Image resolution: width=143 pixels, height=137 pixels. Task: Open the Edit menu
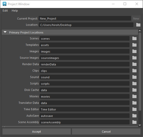(x=5, y=11)
